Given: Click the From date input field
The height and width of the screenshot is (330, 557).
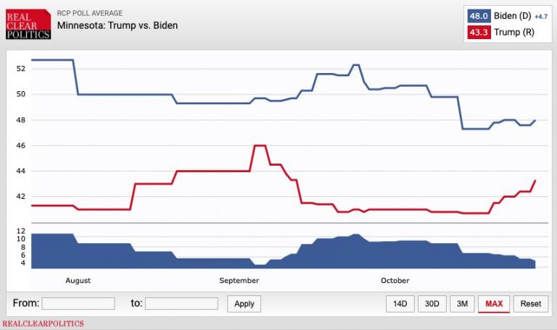Looking at the screenshot, I should click(78, 303).
